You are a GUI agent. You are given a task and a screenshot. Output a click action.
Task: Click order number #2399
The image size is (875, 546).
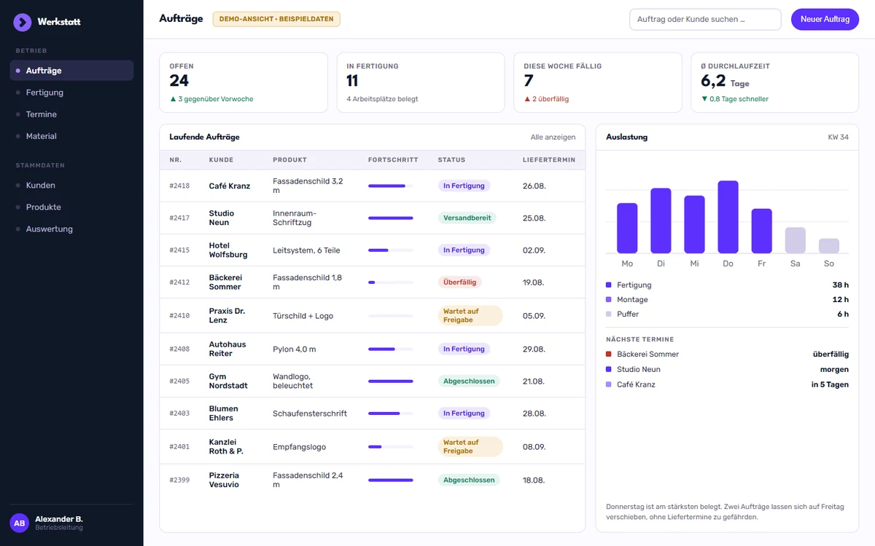(x=179, y=480)
